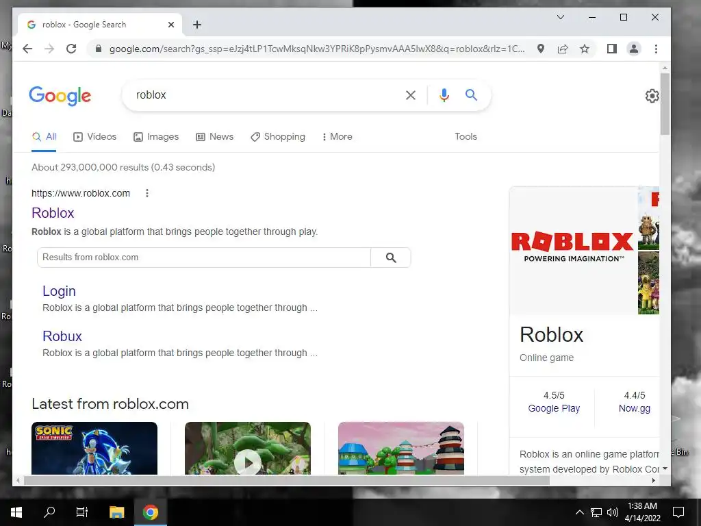Click the vertical page scrollbar thumb

[665, 104]
